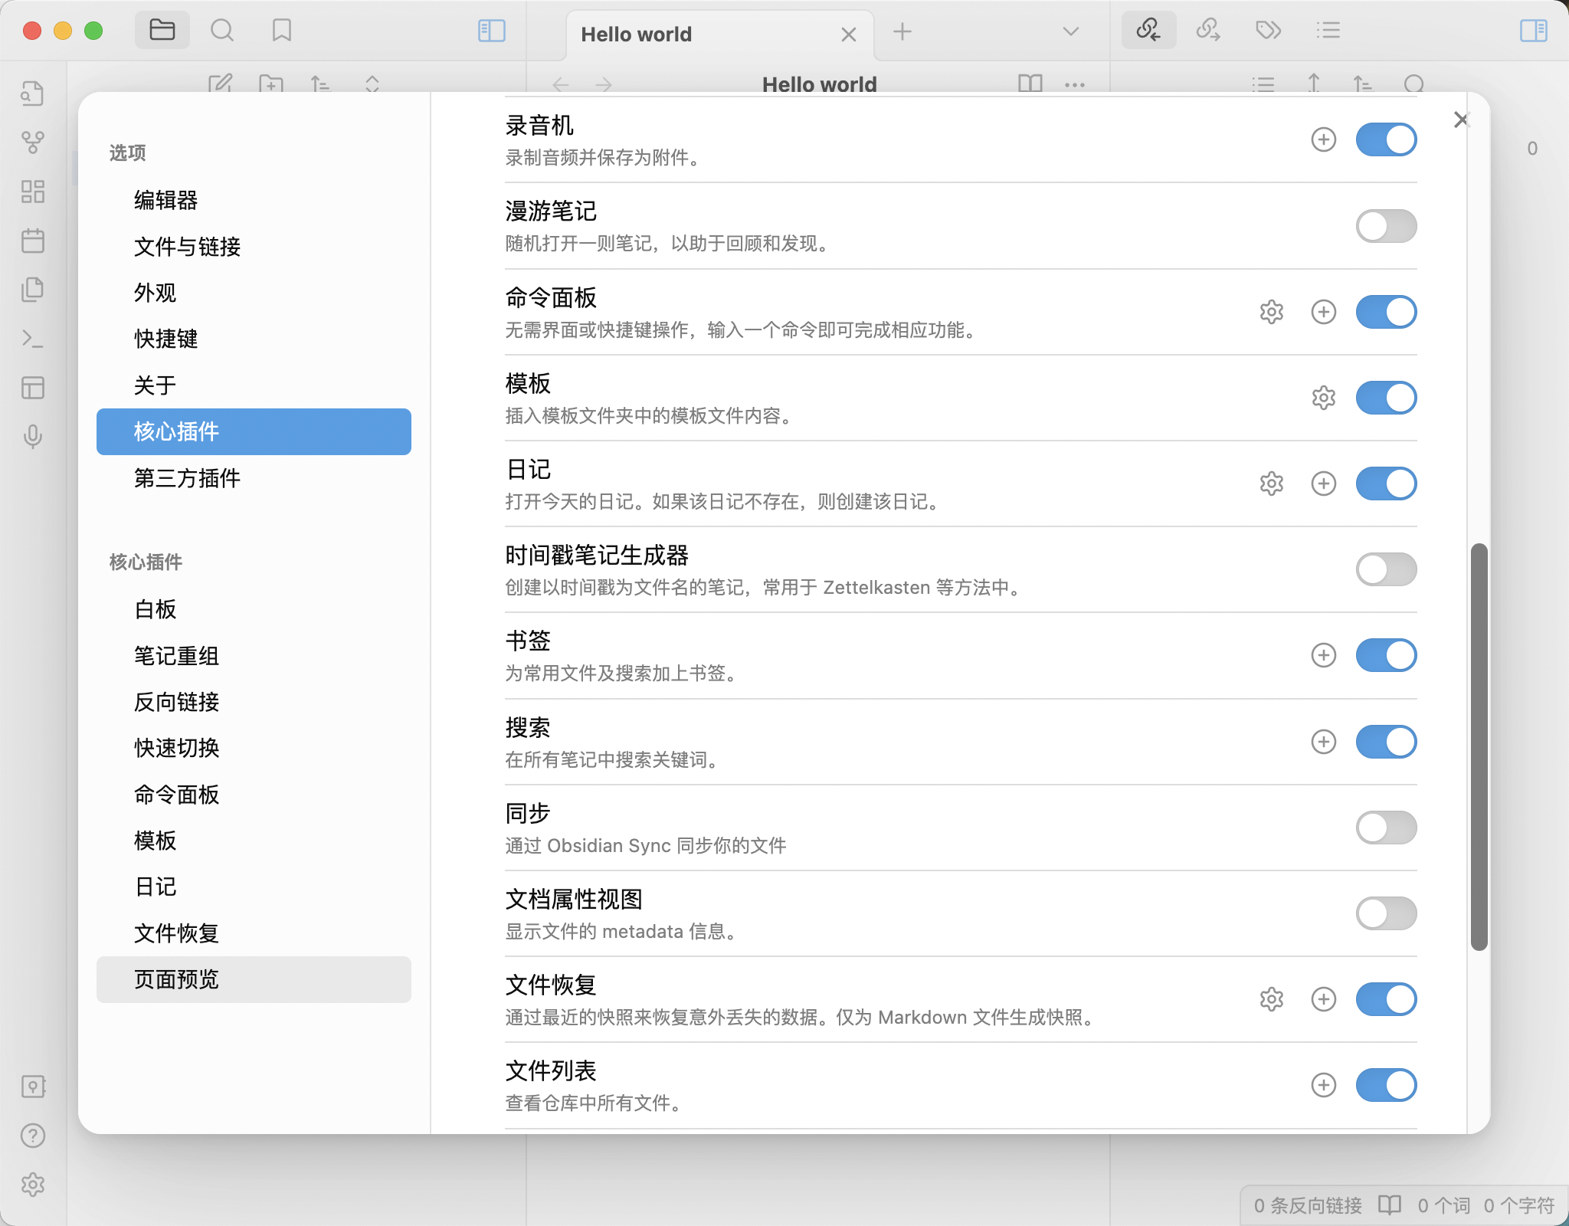Open settings gear for 命令面板 plugin
Viewport: 1569px width, 1226px height.
click(x=1271, y=312)
